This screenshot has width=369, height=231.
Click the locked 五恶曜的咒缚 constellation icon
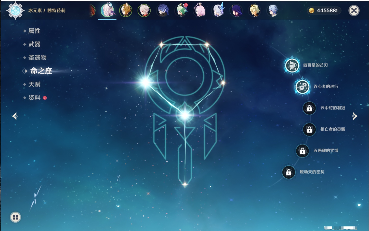tap(302, 151)
